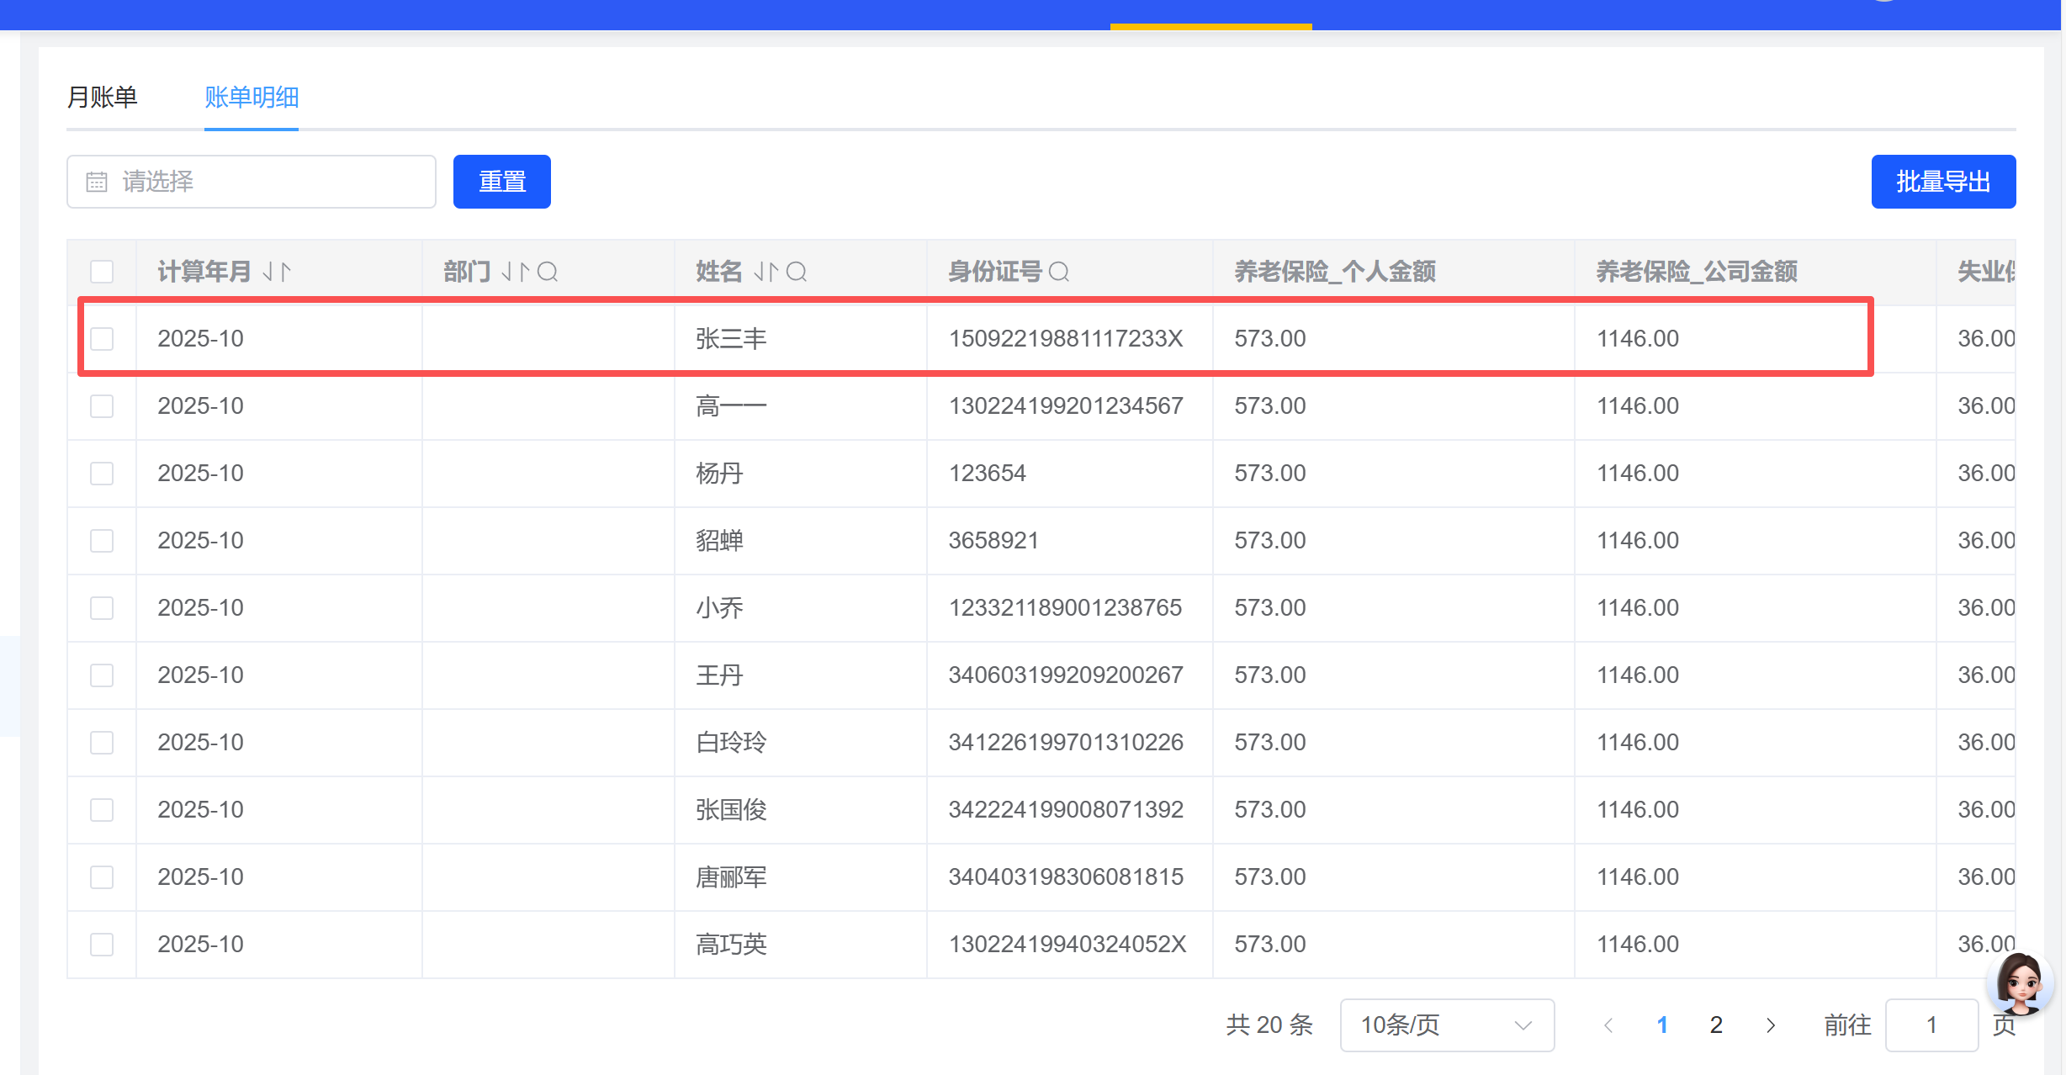Click the 批量导出 button

[1942, 182]
